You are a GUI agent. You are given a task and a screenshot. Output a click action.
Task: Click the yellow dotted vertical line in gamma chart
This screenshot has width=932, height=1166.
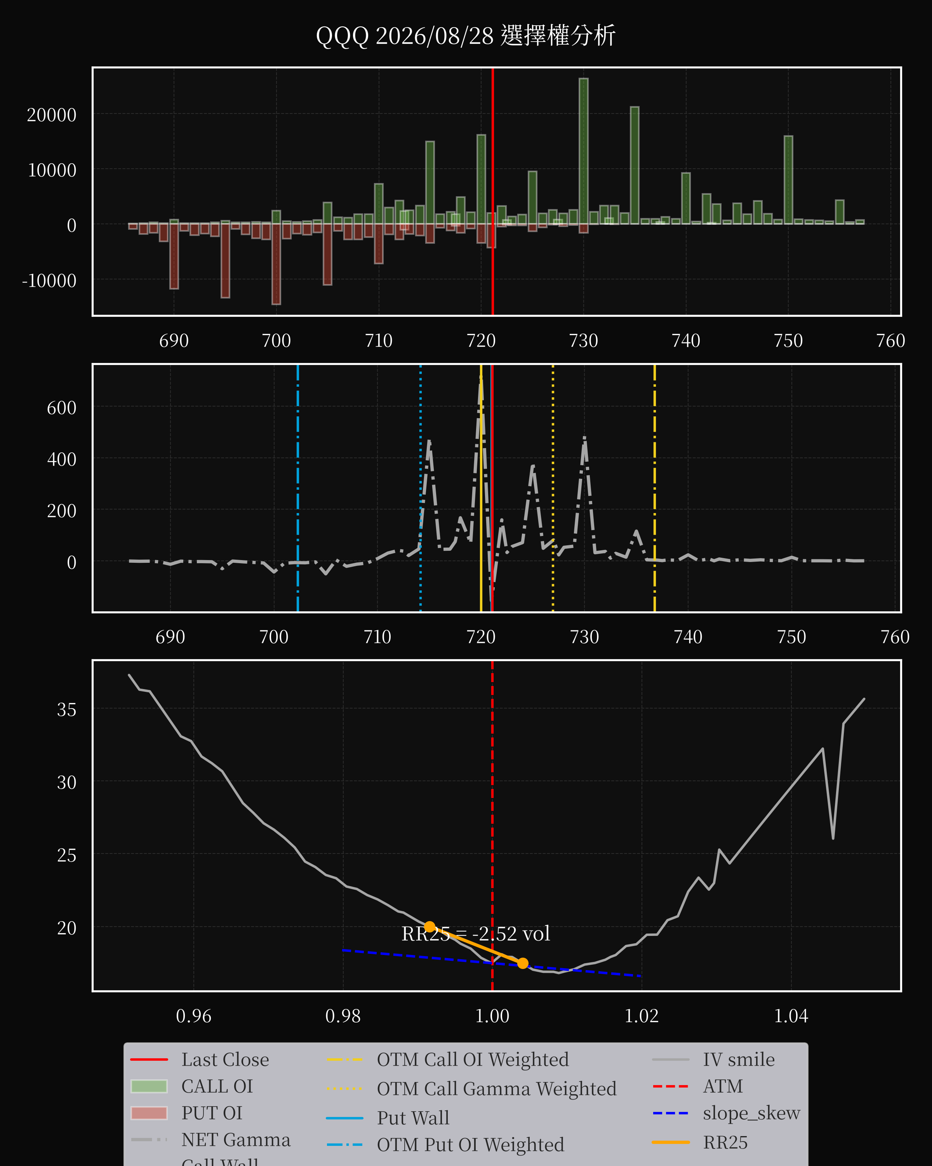pyautogui.click(x=553, y=488)
